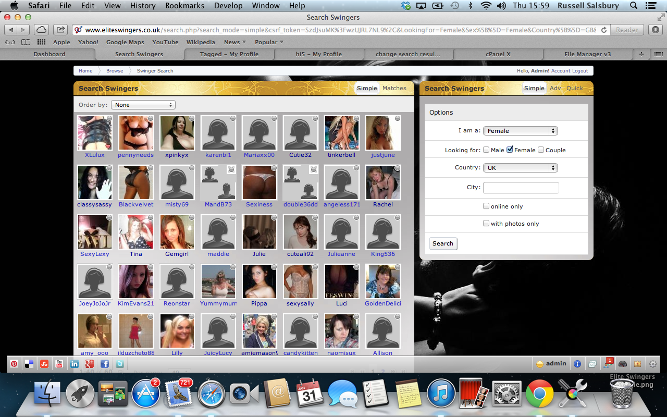Open the Country dropdown

tap(520, 168)
